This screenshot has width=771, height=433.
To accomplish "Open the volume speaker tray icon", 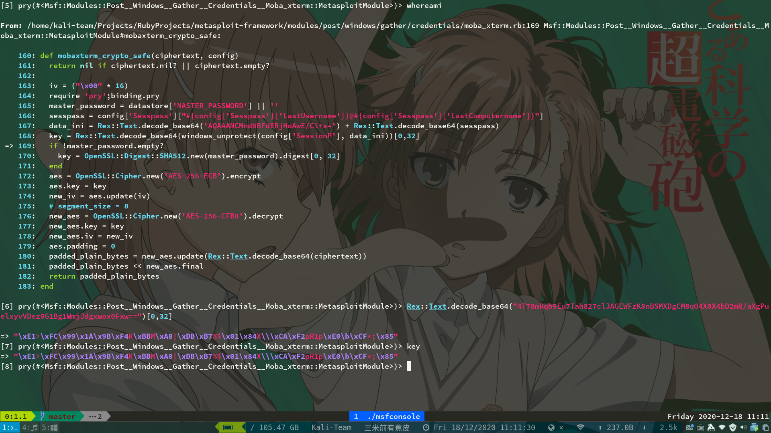I will tap(743, 428).
